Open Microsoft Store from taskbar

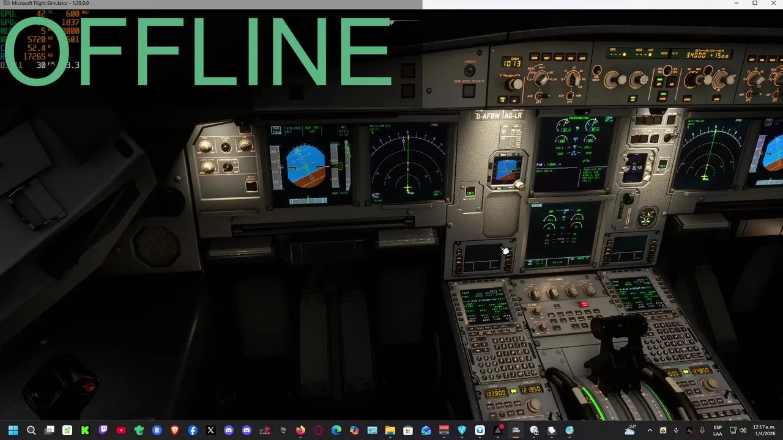(x=408, y=430)
